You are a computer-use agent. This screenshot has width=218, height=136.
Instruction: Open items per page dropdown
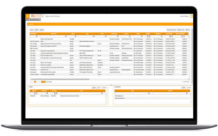pyautogui.click(x=43, y=82)
